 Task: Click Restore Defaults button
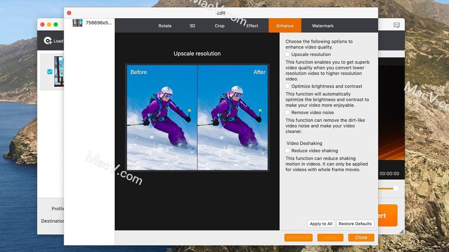(355, 224)
